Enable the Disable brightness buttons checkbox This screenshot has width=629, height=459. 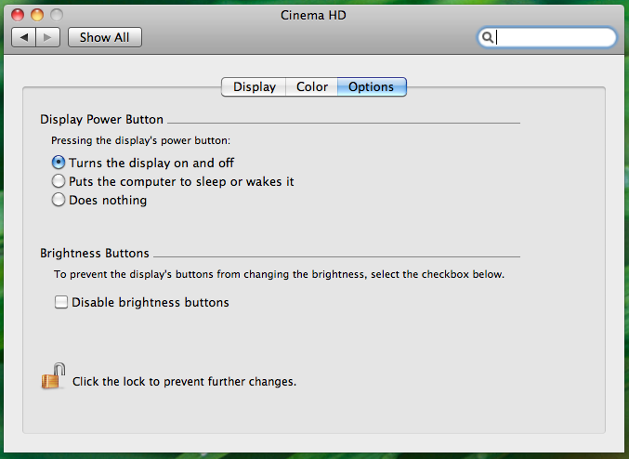[61, 302]
